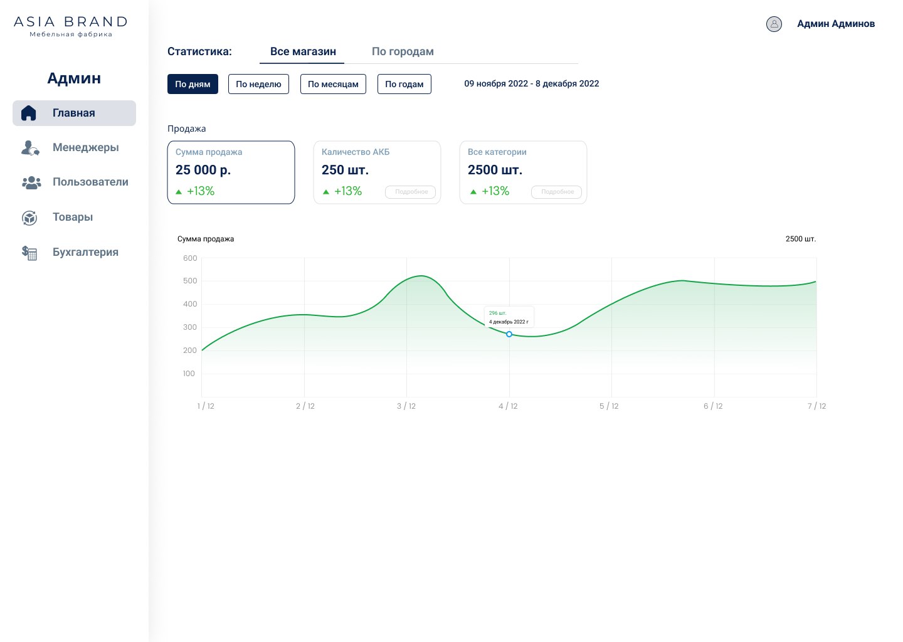The width and height of the screenshot is (903, 642).
Task: Switch to the По городам tab
Action: [x=403, y=51]
